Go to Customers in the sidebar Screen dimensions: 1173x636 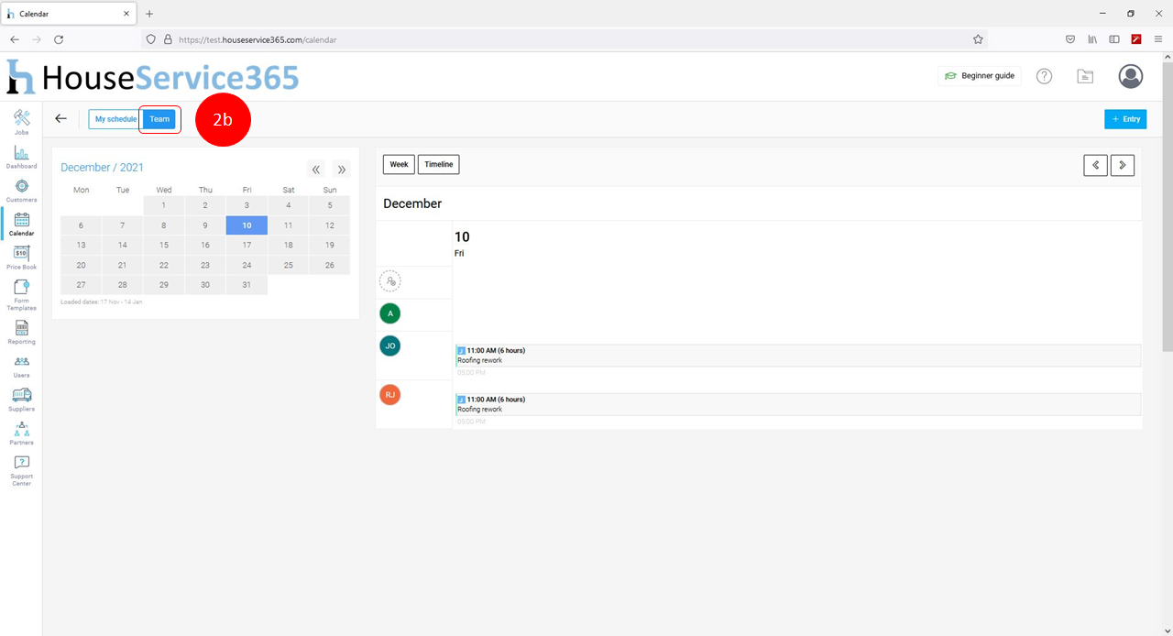coord(21,190)
